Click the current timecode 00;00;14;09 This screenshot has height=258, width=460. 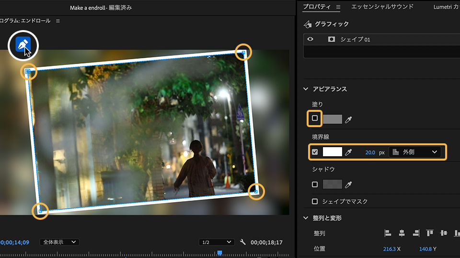[x=15, y=242]
